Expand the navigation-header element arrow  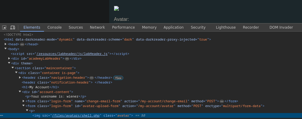(x=20, y=77)
